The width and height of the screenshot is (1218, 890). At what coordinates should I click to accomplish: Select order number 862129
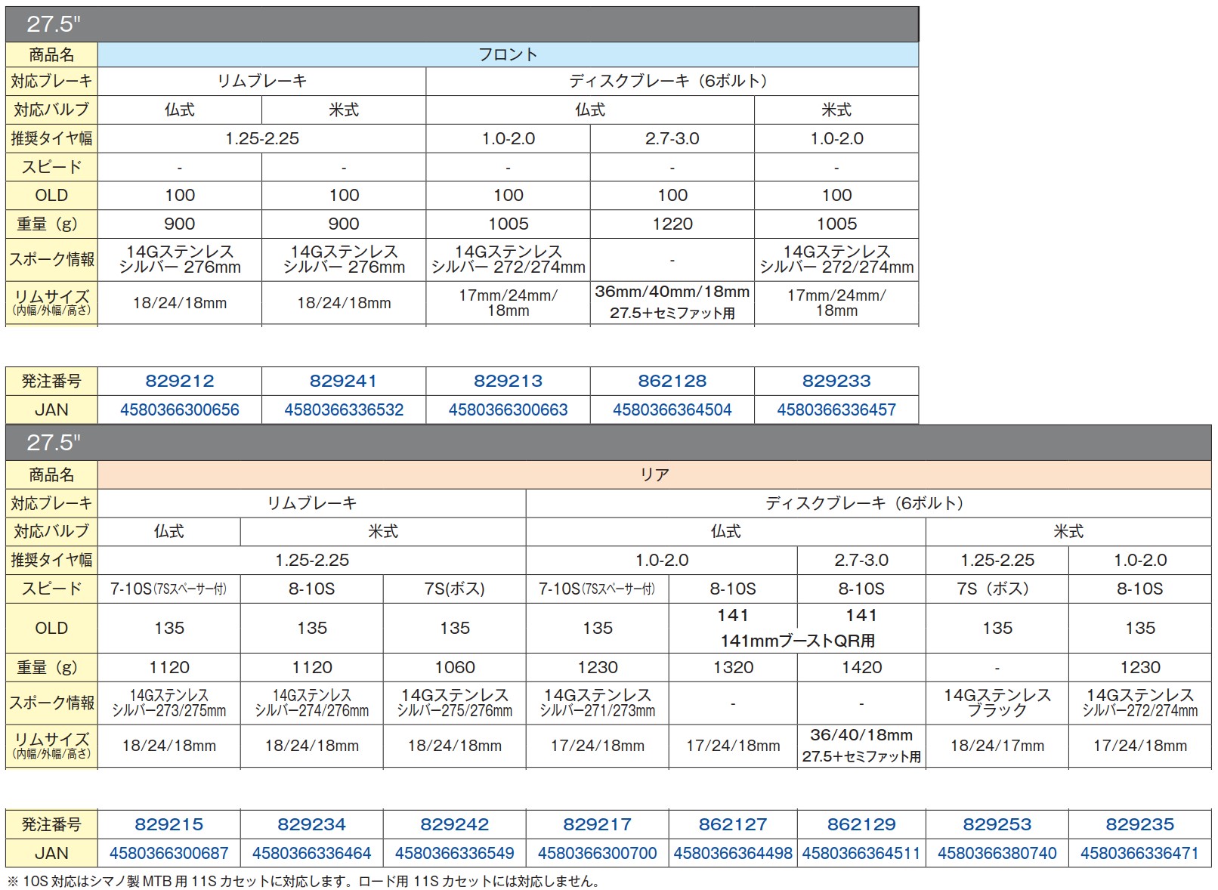coord(860,824)
